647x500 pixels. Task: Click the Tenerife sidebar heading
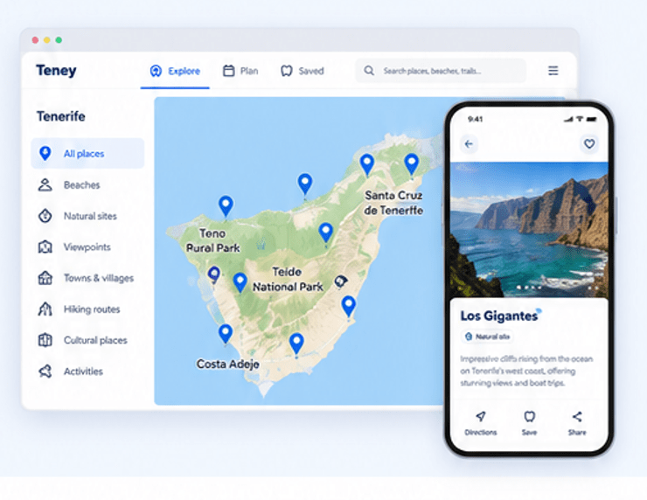[61, 116]
